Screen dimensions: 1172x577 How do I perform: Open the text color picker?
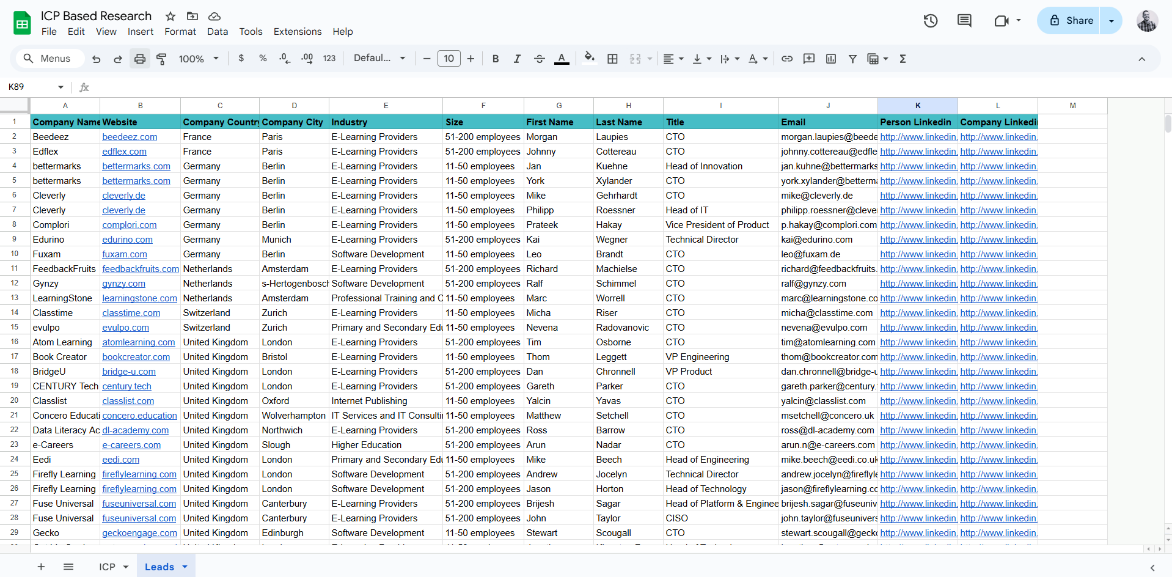(x=562, y=59)
